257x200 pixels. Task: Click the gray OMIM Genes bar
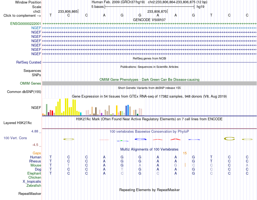tap(150, 83)
